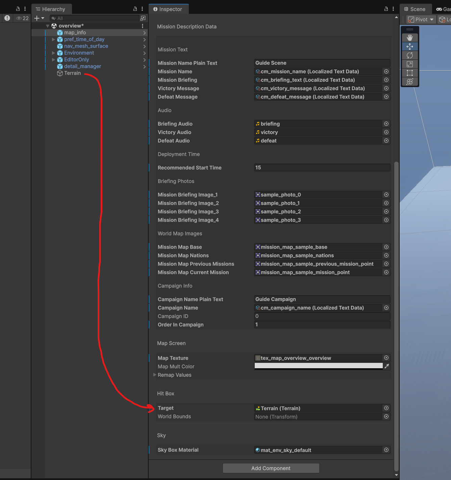
Task: Expand Remap Values foldout
Action: [155, 375]
